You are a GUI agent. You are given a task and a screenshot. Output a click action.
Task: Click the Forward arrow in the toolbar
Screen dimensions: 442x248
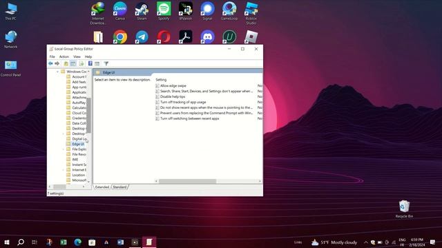click(57, 63)
